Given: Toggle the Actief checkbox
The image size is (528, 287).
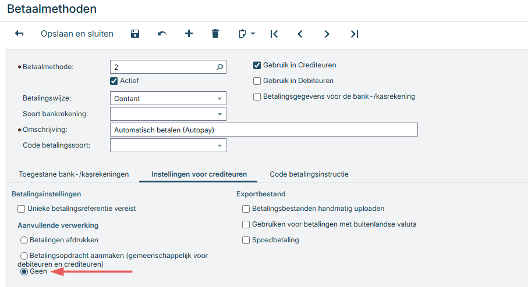Looking at the screenshot, I should click(x=114, y=81).
